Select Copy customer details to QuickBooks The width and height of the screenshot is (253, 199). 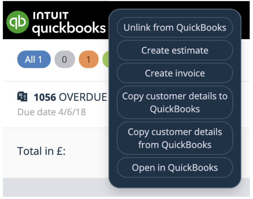pyautogui.click(x=175, y=103)
